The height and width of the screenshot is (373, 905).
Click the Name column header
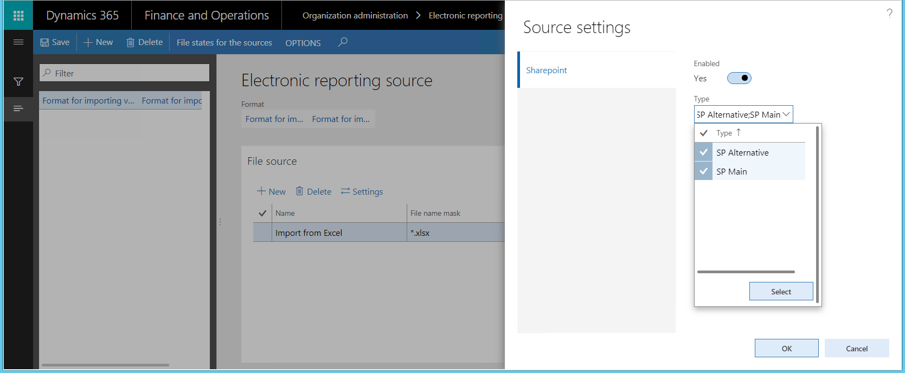point(339,213)
